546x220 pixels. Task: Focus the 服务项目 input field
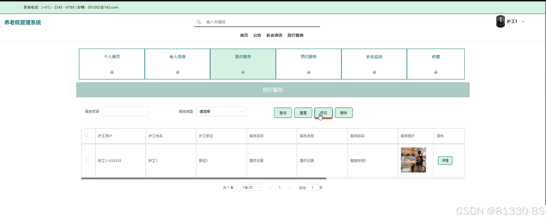125,111
